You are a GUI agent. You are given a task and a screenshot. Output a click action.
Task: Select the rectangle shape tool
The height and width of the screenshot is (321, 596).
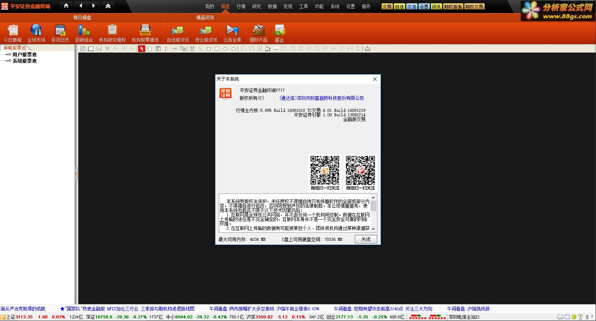click(x=209, y=48)
